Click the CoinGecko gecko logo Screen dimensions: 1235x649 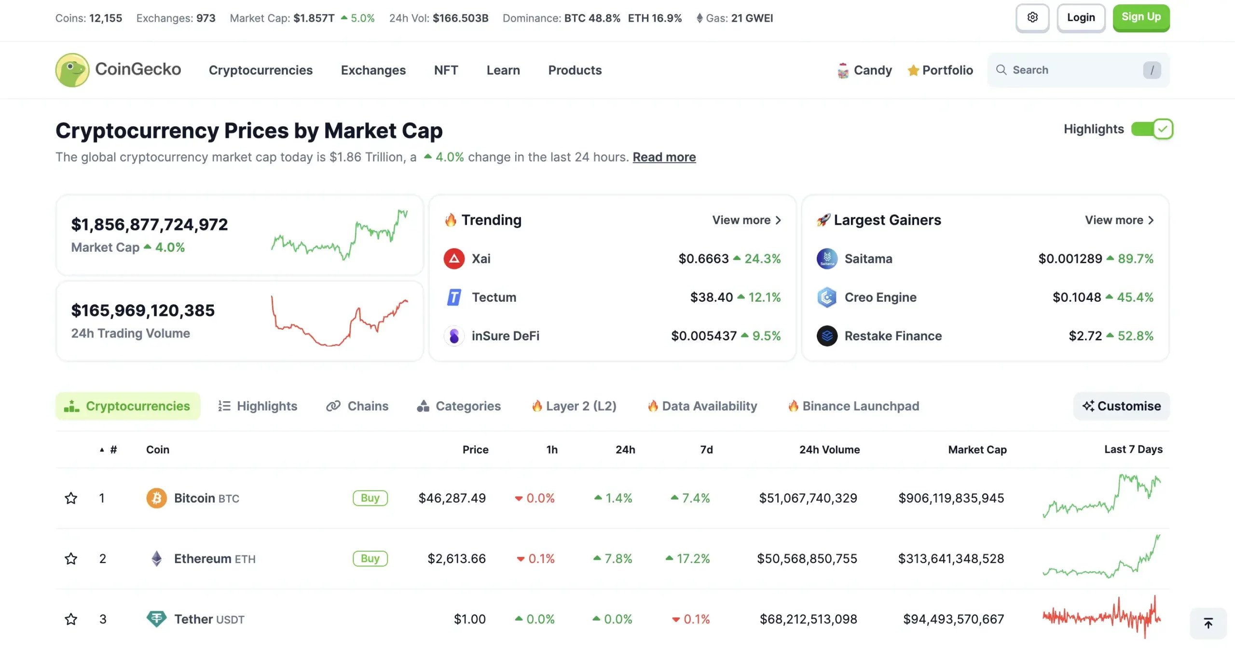[72, 69]
